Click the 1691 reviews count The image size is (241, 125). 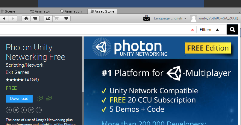(32, 80)
